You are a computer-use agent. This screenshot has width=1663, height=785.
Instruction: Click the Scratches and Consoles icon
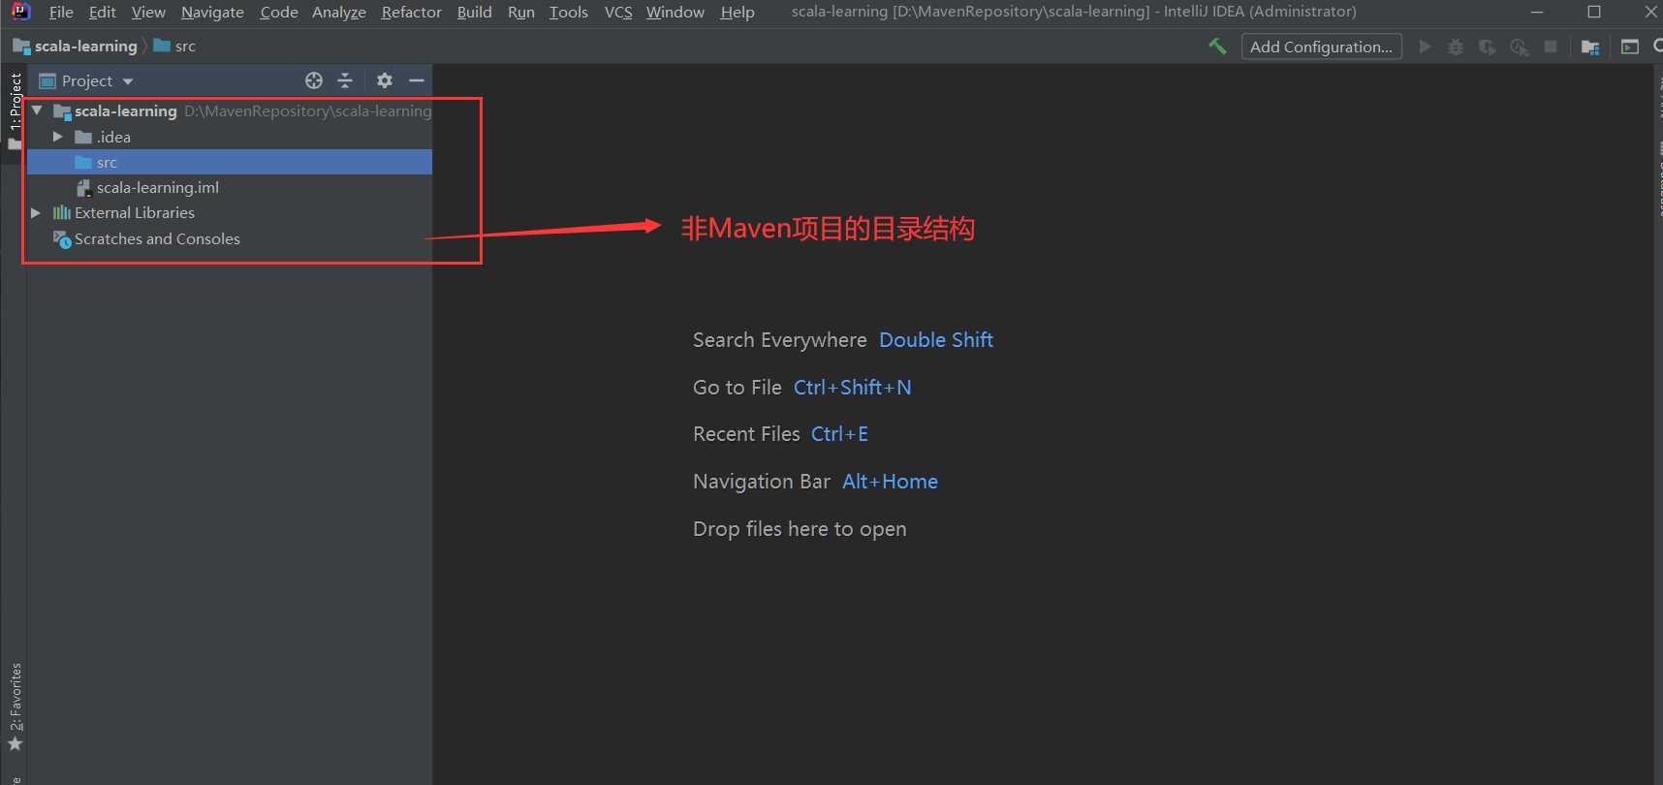[62, 239]
